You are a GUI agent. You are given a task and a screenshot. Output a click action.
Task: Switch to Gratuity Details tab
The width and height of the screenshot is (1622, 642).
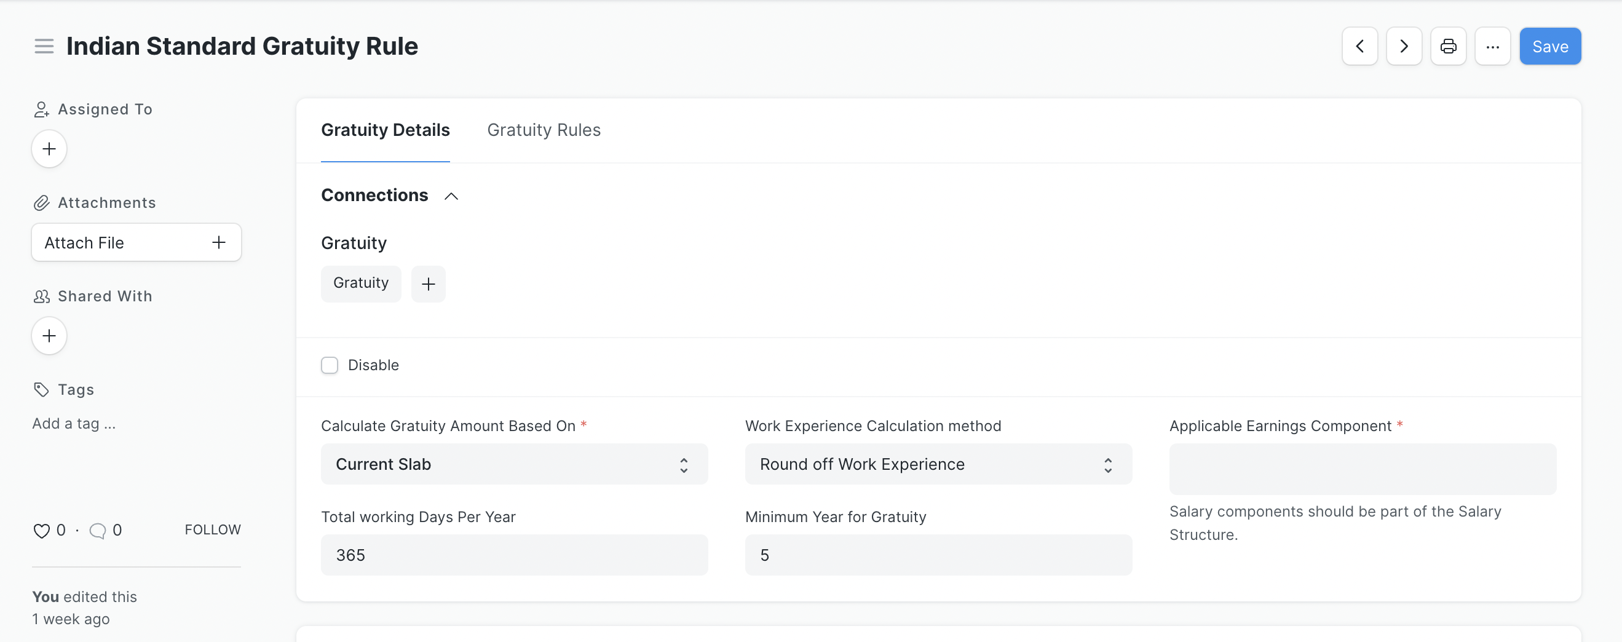386,130
